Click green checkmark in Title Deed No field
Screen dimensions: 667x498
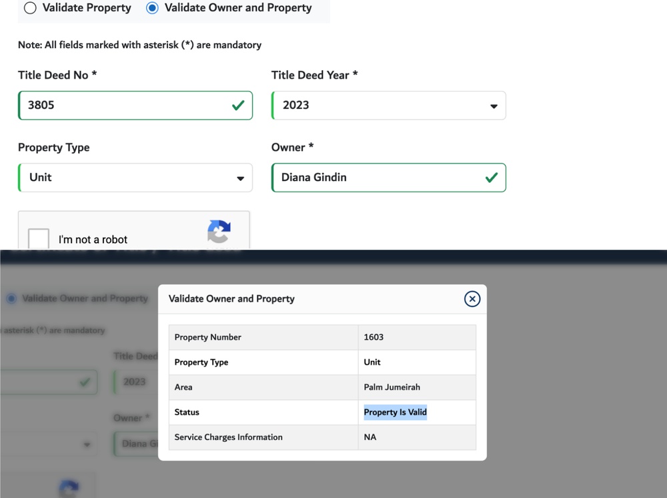(237, 105)
